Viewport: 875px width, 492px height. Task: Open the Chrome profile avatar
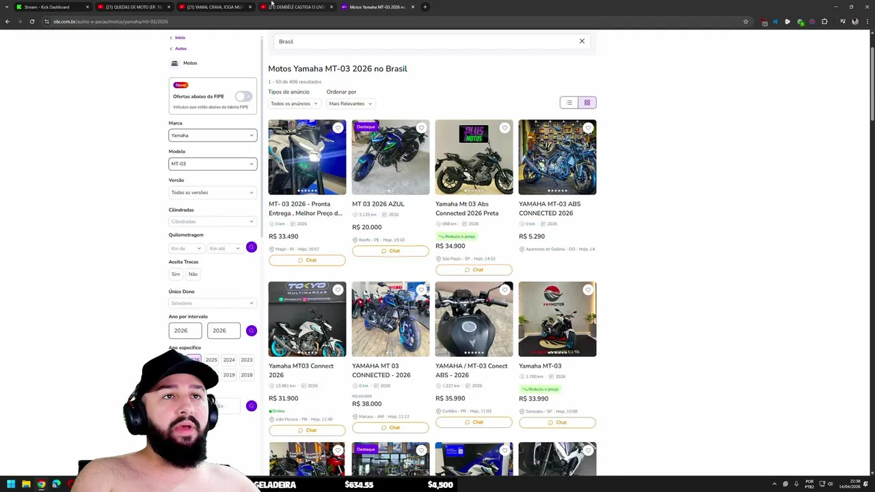click(854, 21)
